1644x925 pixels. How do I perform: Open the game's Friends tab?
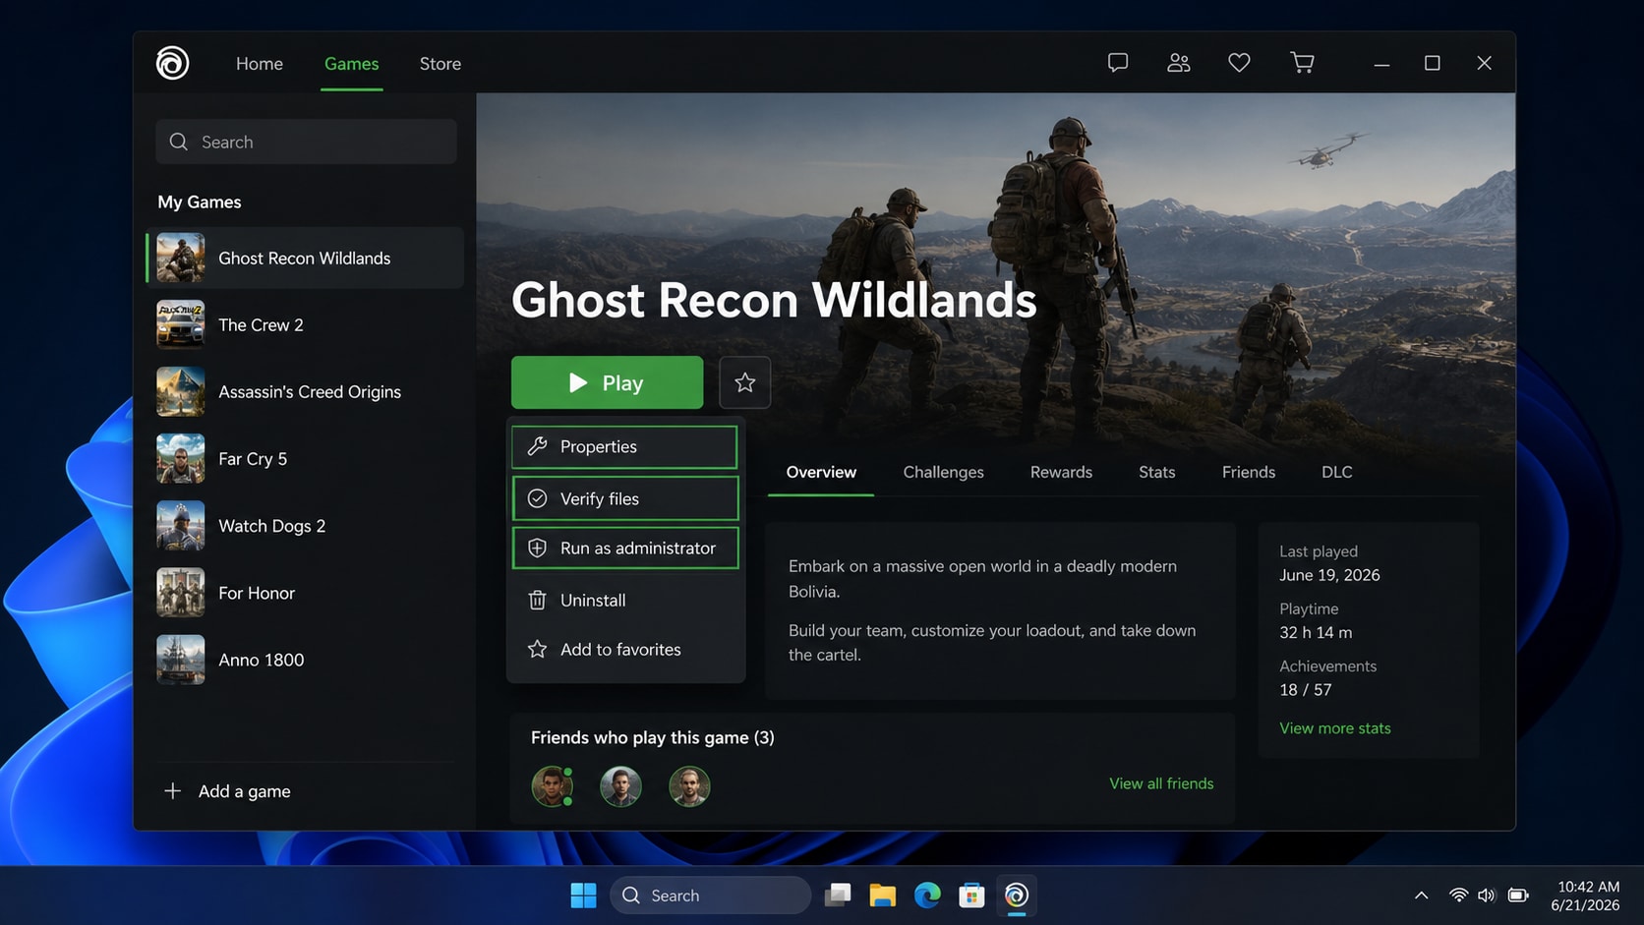click(x=1248, y=472)
